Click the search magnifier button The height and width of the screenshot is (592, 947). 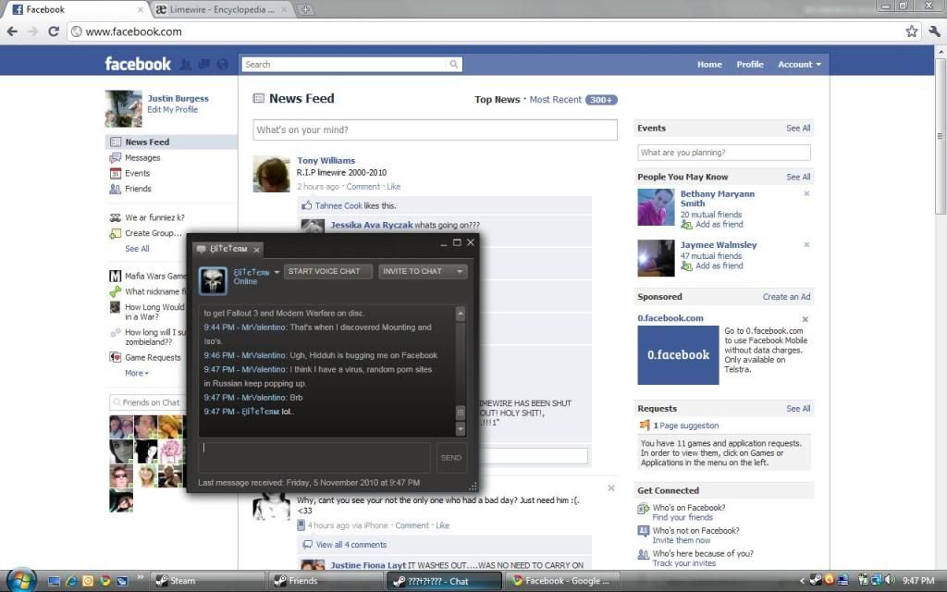click(x=453, y=64)
